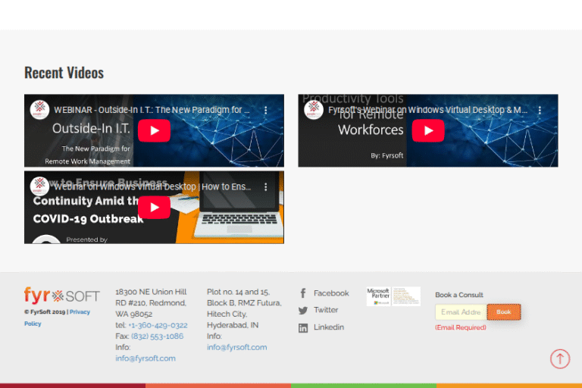Click the LinkedIn icon in footer
Image resolution: width=582 pixels, height=388 pixels.
tap(303, 327)
